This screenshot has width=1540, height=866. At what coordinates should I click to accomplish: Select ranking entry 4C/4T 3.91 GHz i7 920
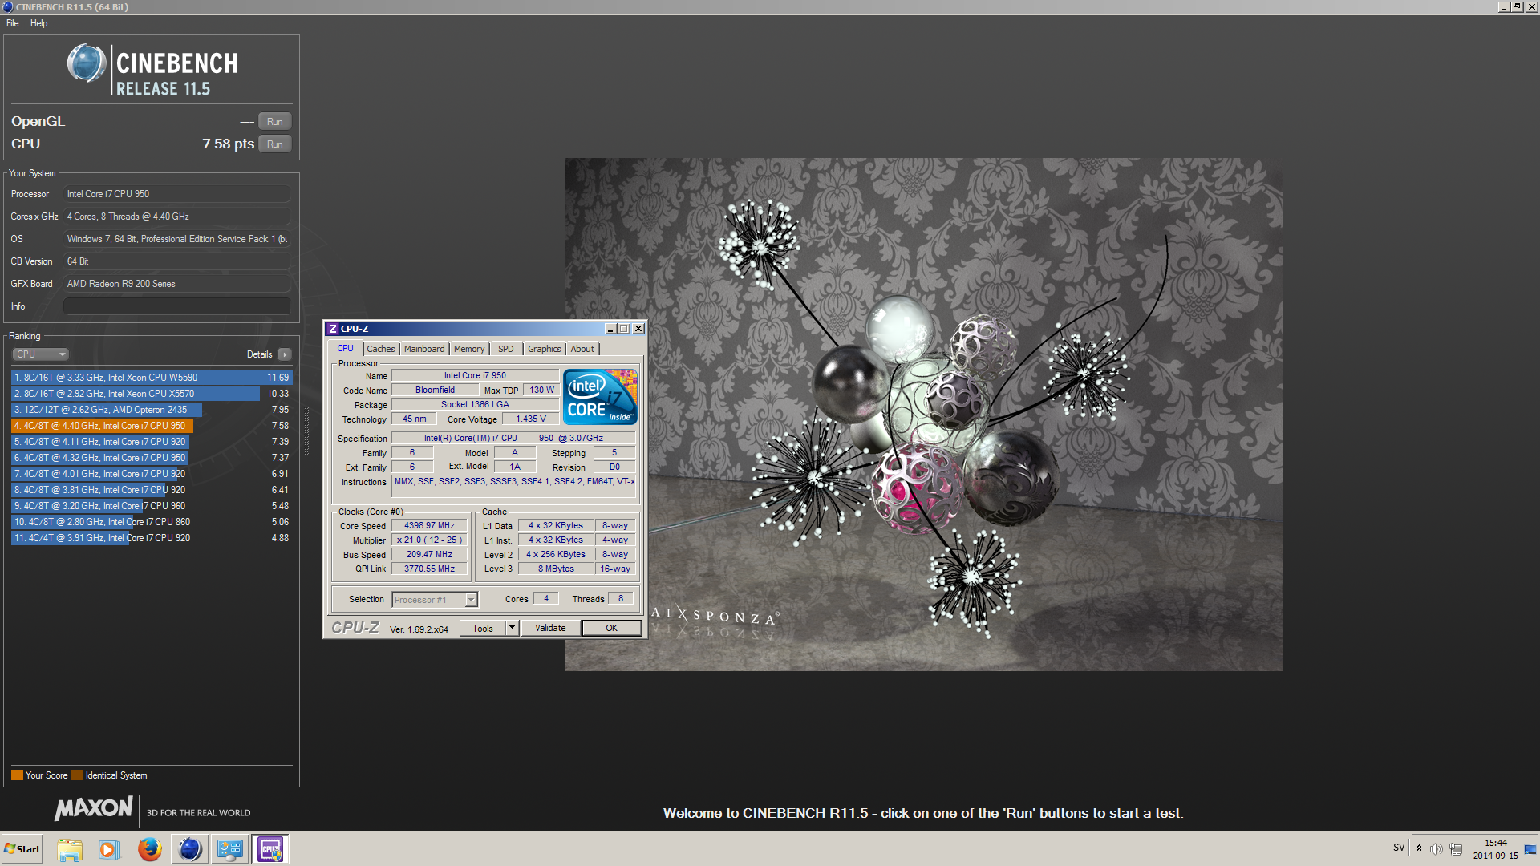152,538
